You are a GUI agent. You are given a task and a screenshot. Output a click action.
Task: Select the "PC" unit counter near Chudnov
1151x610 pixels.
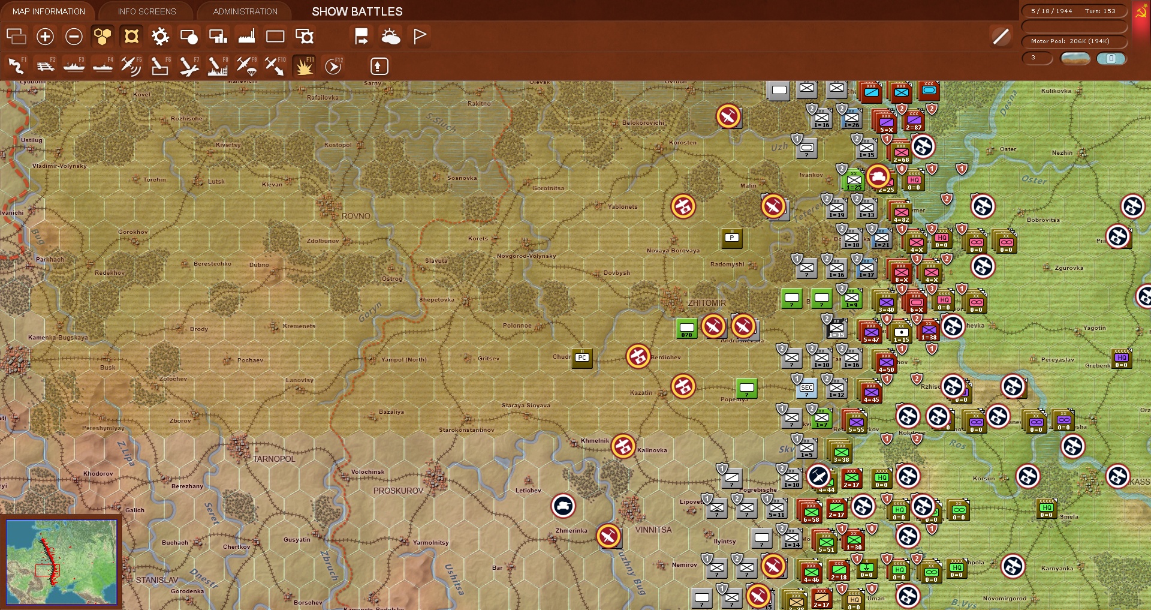coord(581,357)
